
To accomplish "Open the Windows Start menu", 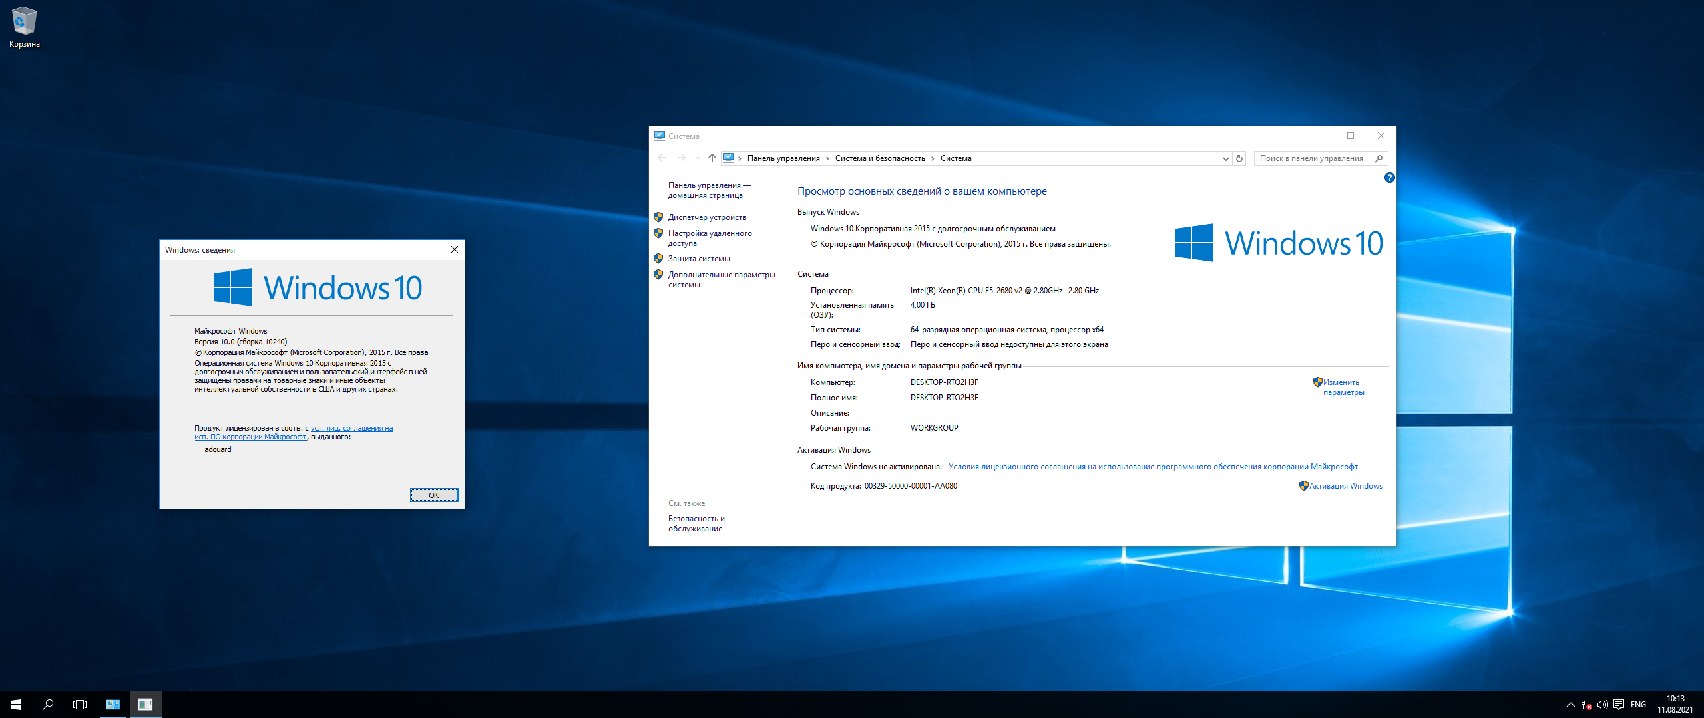I will pos(16,705).
